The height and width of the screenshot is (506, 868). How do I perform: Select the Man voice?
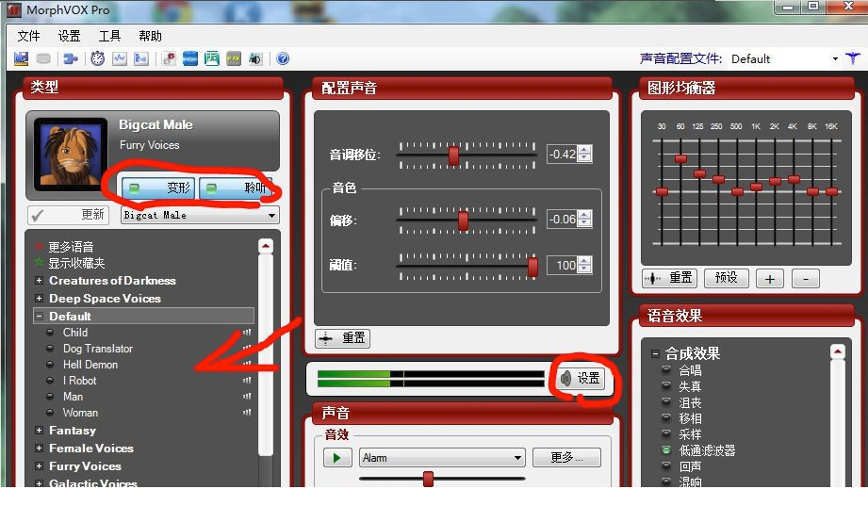point(73,397)
